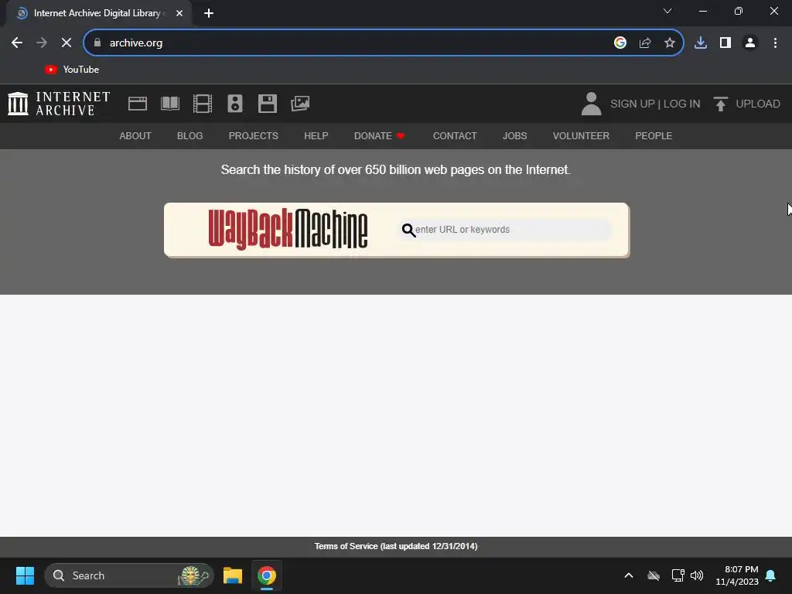
Task: Open the JOBS menu item
Action: pos(514,136)
